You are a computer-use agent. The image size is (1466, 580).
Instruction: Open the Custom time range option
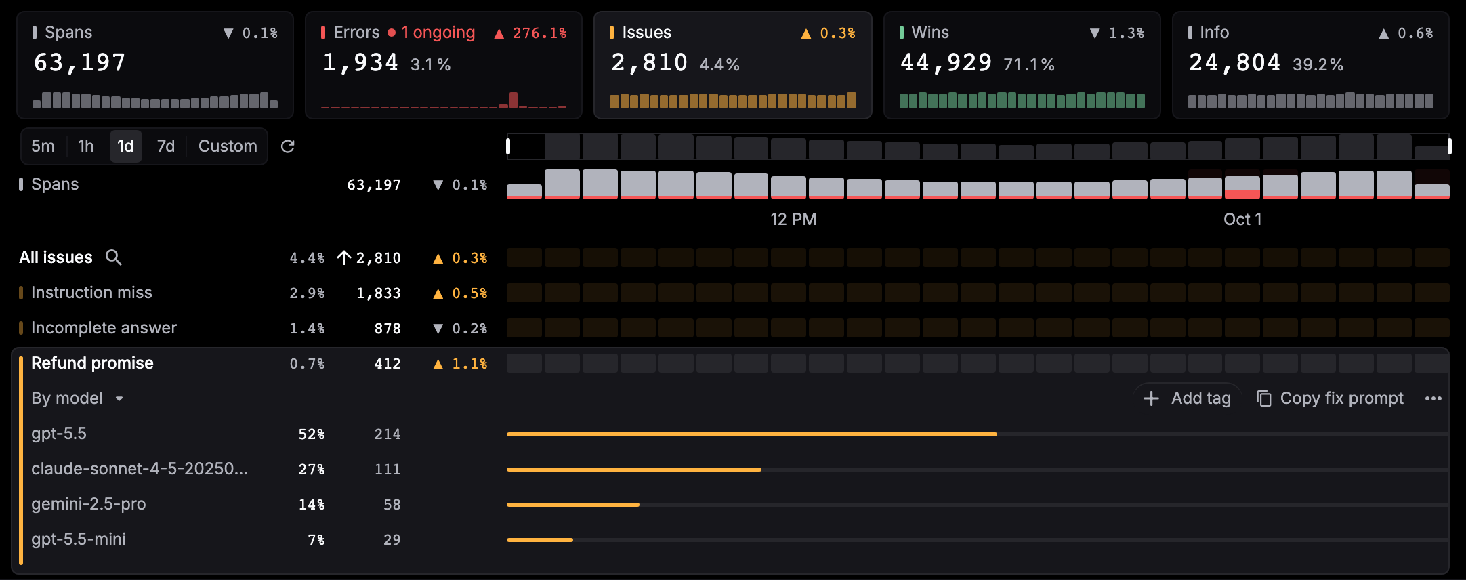pyautogui.click(x=228, y=146)
